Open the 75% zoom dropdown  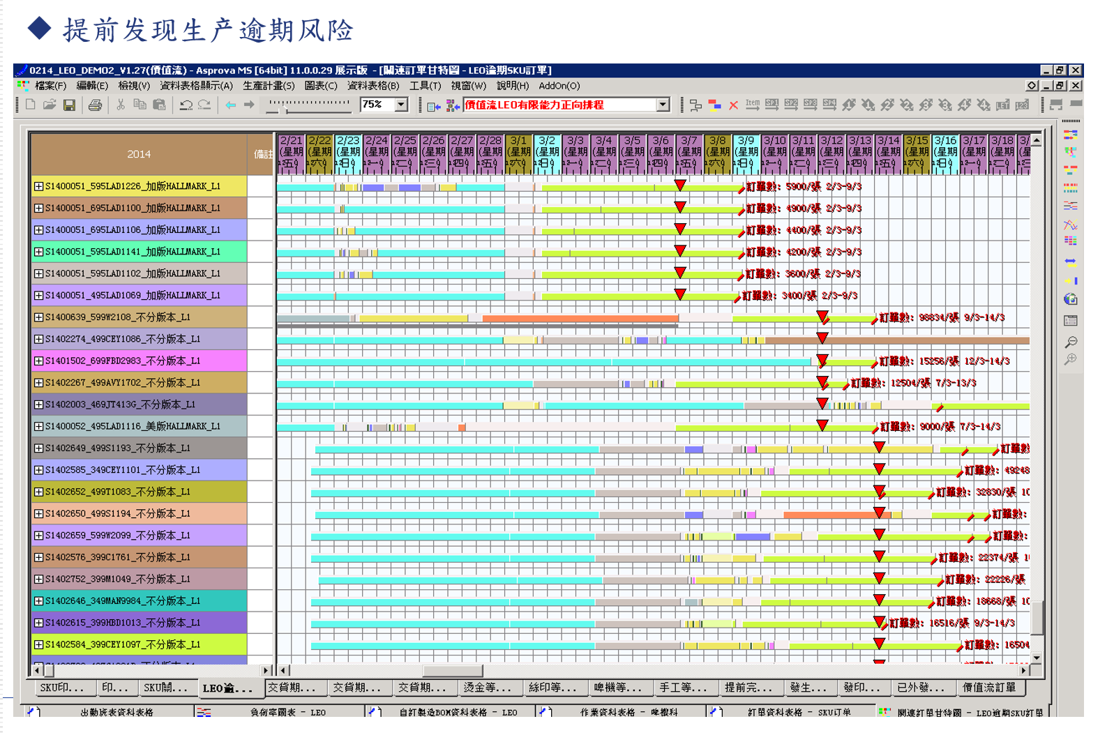401,105
